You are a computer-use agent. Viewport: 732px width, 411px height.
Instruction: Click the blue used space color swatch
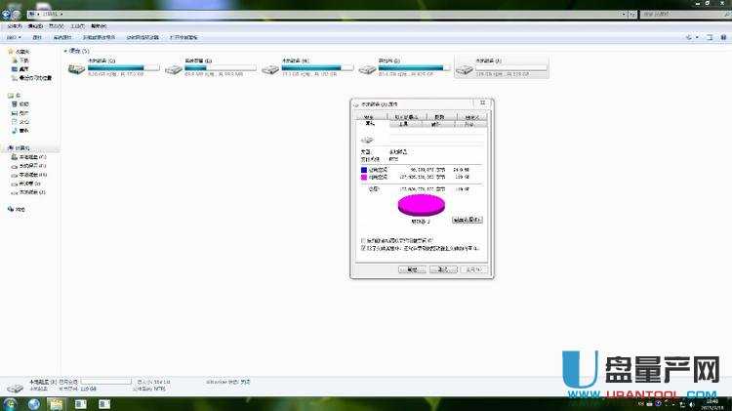(364, 169)
